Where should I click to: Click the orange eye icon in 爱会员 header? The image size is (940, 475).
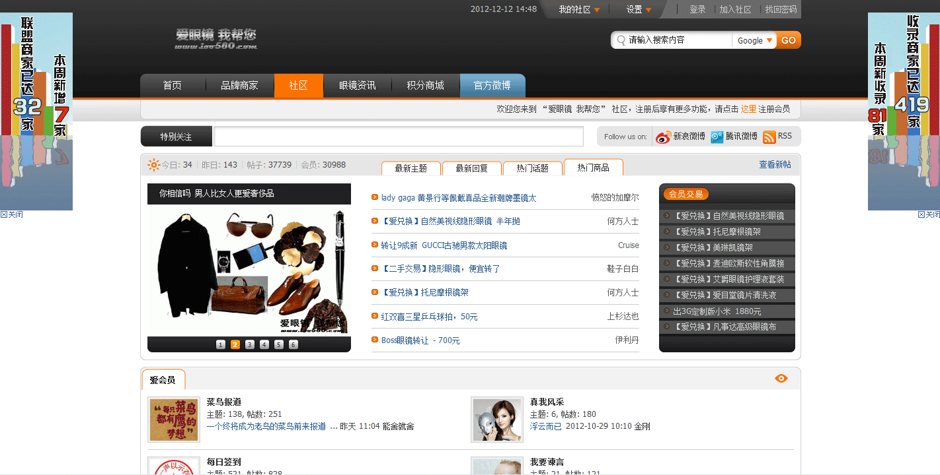[781, 378]
